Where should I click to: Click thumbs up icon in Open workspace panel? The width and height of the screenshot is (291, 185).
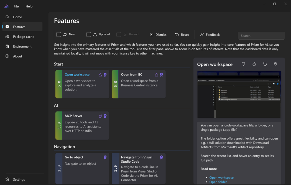pos(254,64)
